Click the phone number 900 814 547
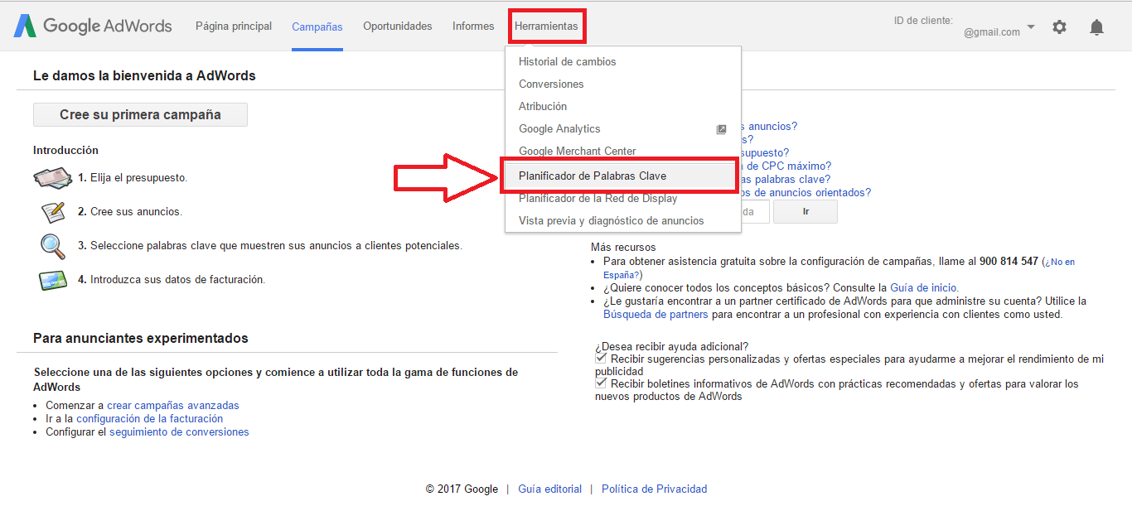Screen dimensions: 1132x506 [1009, 262]
